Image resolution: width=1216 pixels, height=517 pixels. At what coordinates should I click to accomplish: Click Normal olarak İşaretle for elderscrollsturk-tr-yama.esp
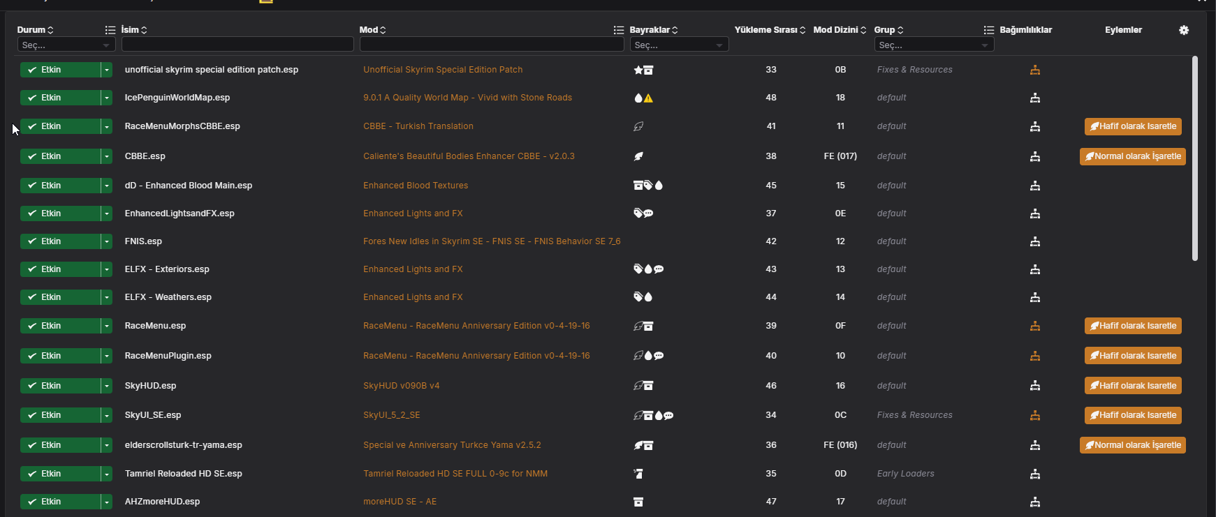coord(1133,445)
